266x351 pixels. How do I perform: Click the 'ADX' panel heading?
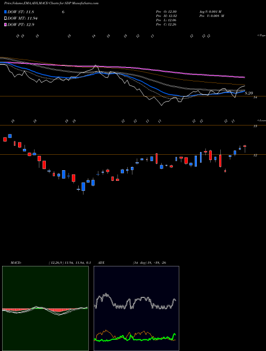[x=102, y=263]
